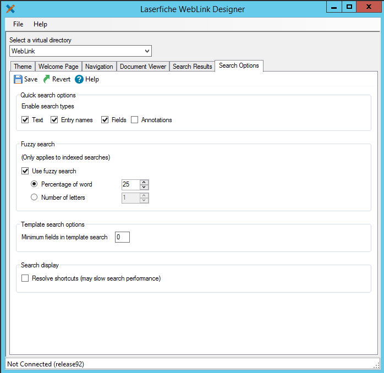Screen dimensions: 384x373
Task: Uncheck the Entry names checkbox
Action: 54,120
